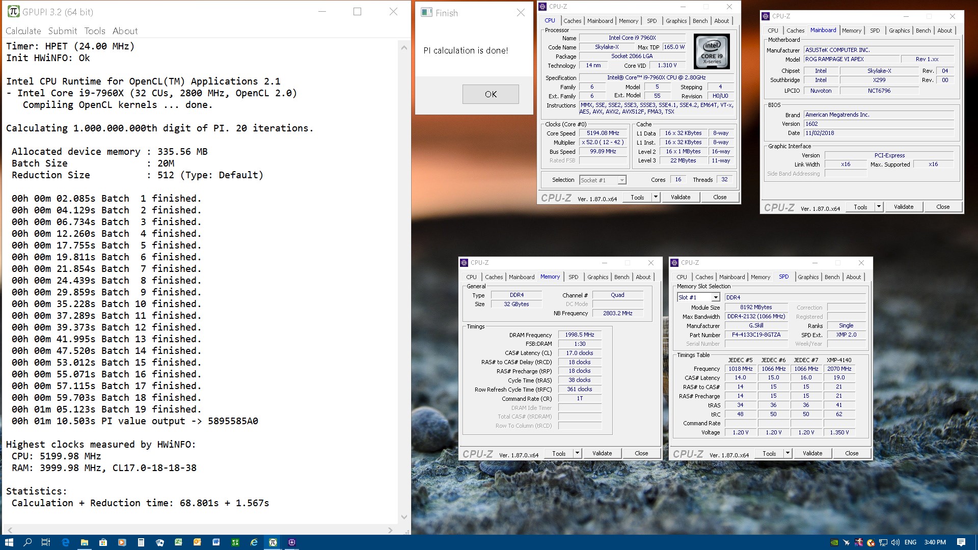Launch Excel from the taskbar
Image resolution: width=978 pixels, height=550 pixels.
pos(178,542)
